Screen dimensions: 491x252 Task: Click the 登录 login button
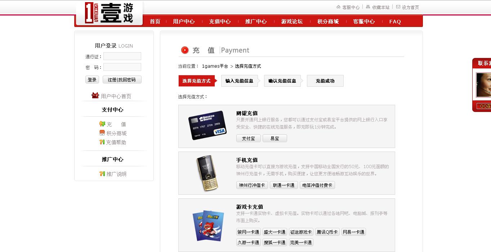tap(92, 80)
